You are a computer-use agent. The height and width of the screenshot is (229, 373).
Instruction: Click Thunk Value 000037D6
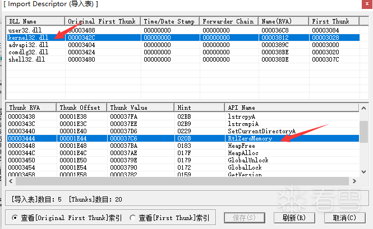click(124, 131)
